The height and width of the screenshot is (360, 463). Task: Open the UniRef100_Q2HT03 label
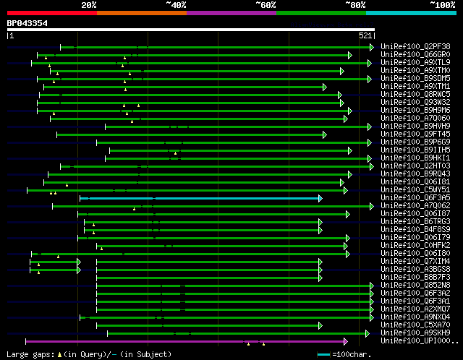coord(415,166)
